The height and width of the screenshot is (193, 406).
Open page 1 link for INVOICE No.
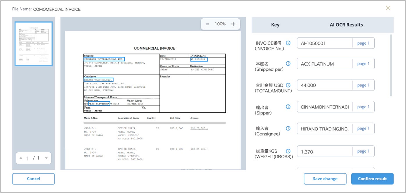(363, 43)
